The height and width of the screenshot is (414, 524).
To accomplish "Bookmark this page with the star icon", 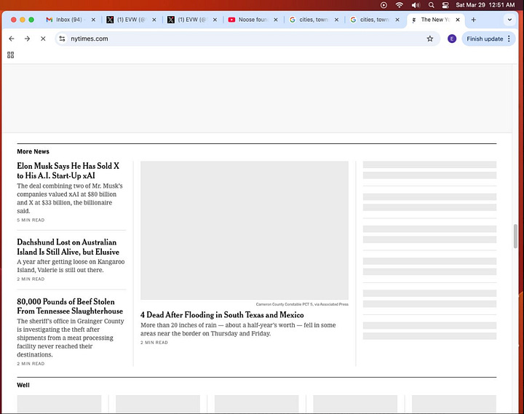I will 430,39.
